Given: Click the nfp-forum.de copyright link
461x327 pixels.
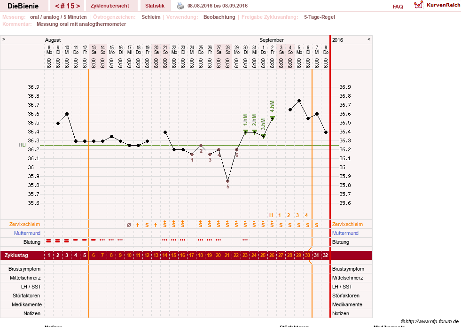Looking at the screenshot, I should tap(430, 321).
